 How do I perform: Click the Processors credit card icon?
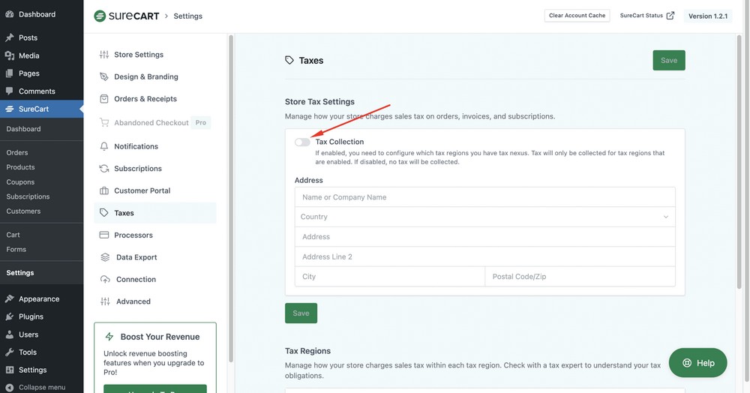click(x=103, y=235)
